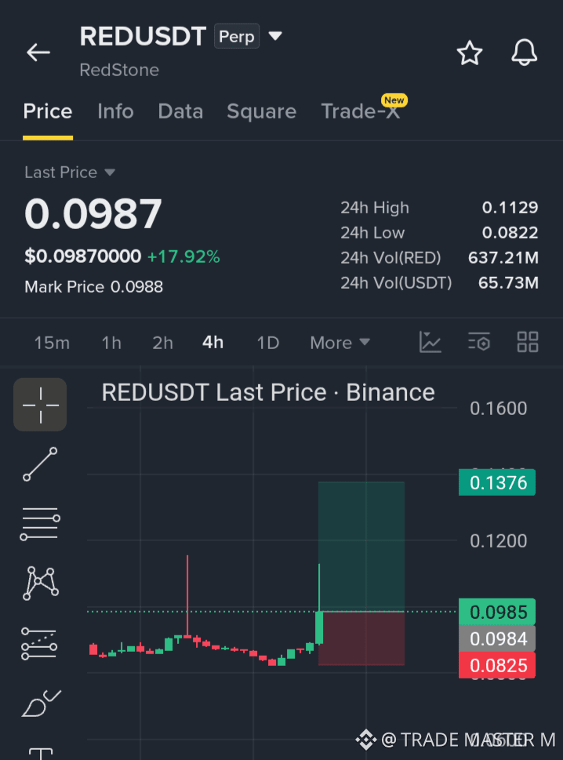Tap the 0.0987 last price value
Screen dimensions: 563x760
[x=93, y=214]
